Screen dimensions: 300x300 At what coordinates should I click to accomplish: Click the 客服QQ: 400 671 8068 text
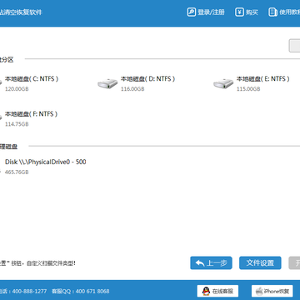click(80, 291)
